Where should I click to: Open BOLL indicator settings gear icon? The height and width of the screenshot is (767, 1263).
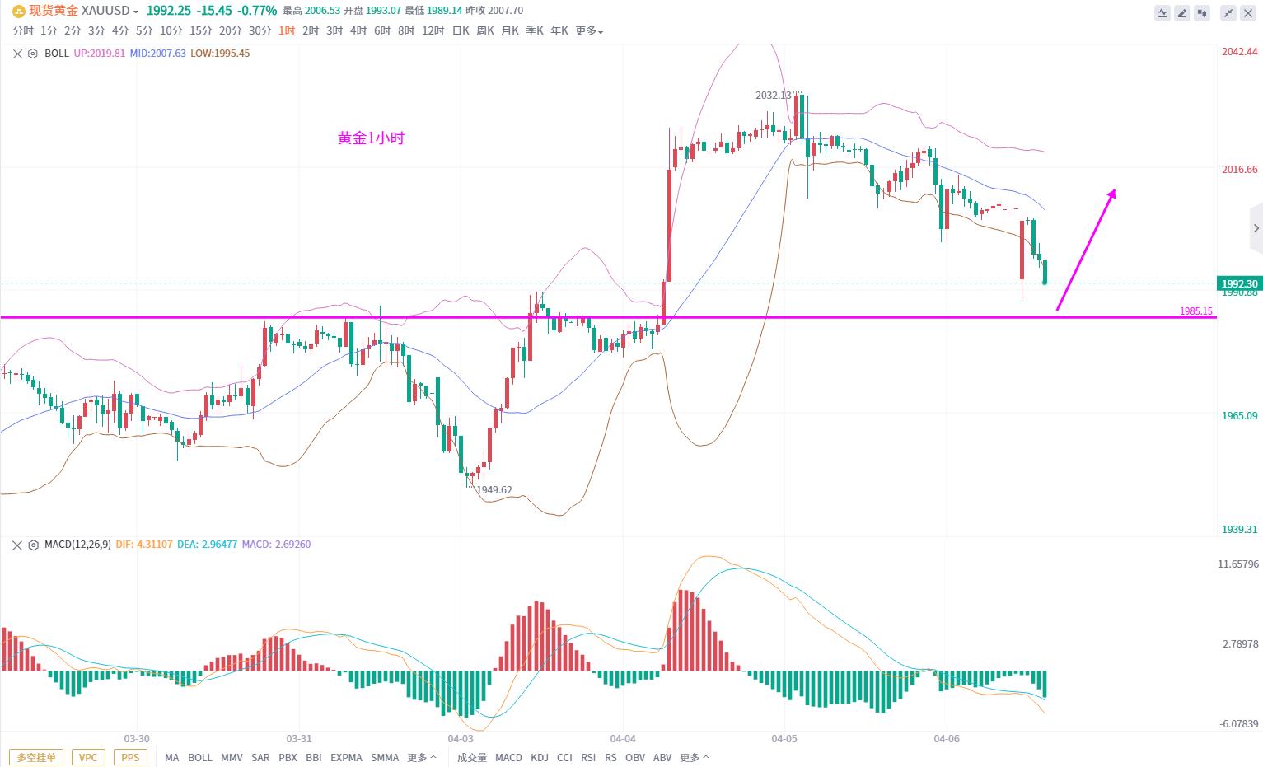(33, 54)
